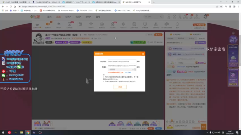Expand the 视频 video dropdown
The height and width of the screenshot is (135, 241).
click(78, 17)
